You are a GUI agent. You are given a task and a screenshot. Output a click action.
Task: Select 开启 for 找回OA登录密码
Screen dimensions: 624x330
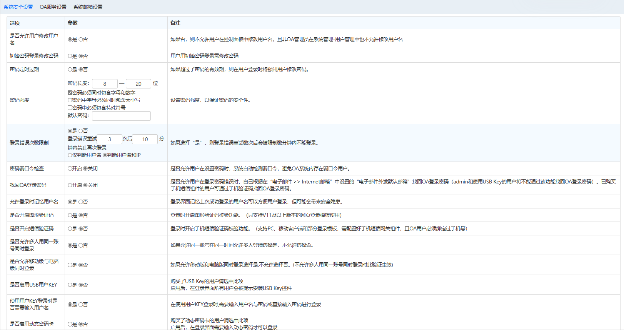click(70, 185)
